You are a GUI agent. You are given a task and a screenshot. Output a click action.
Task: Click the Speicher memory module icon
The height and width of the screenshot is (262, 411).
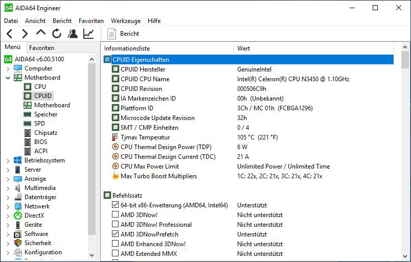click(x=28, y=114)
